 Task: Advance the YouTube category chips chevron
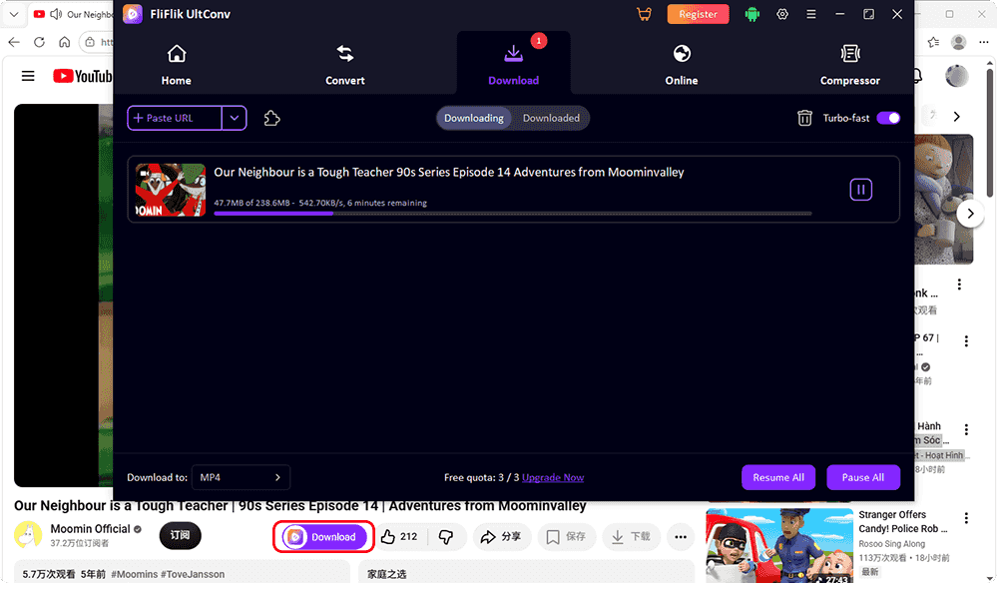[x=957, y=117]
